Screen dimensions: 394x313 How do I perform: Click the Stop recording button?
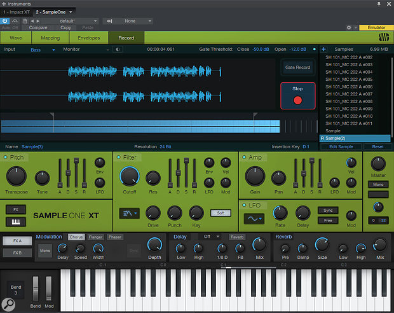click(298, 95)
